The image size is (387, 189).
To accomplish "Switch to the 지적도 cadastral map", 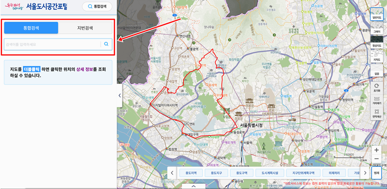I will [377, 56].
